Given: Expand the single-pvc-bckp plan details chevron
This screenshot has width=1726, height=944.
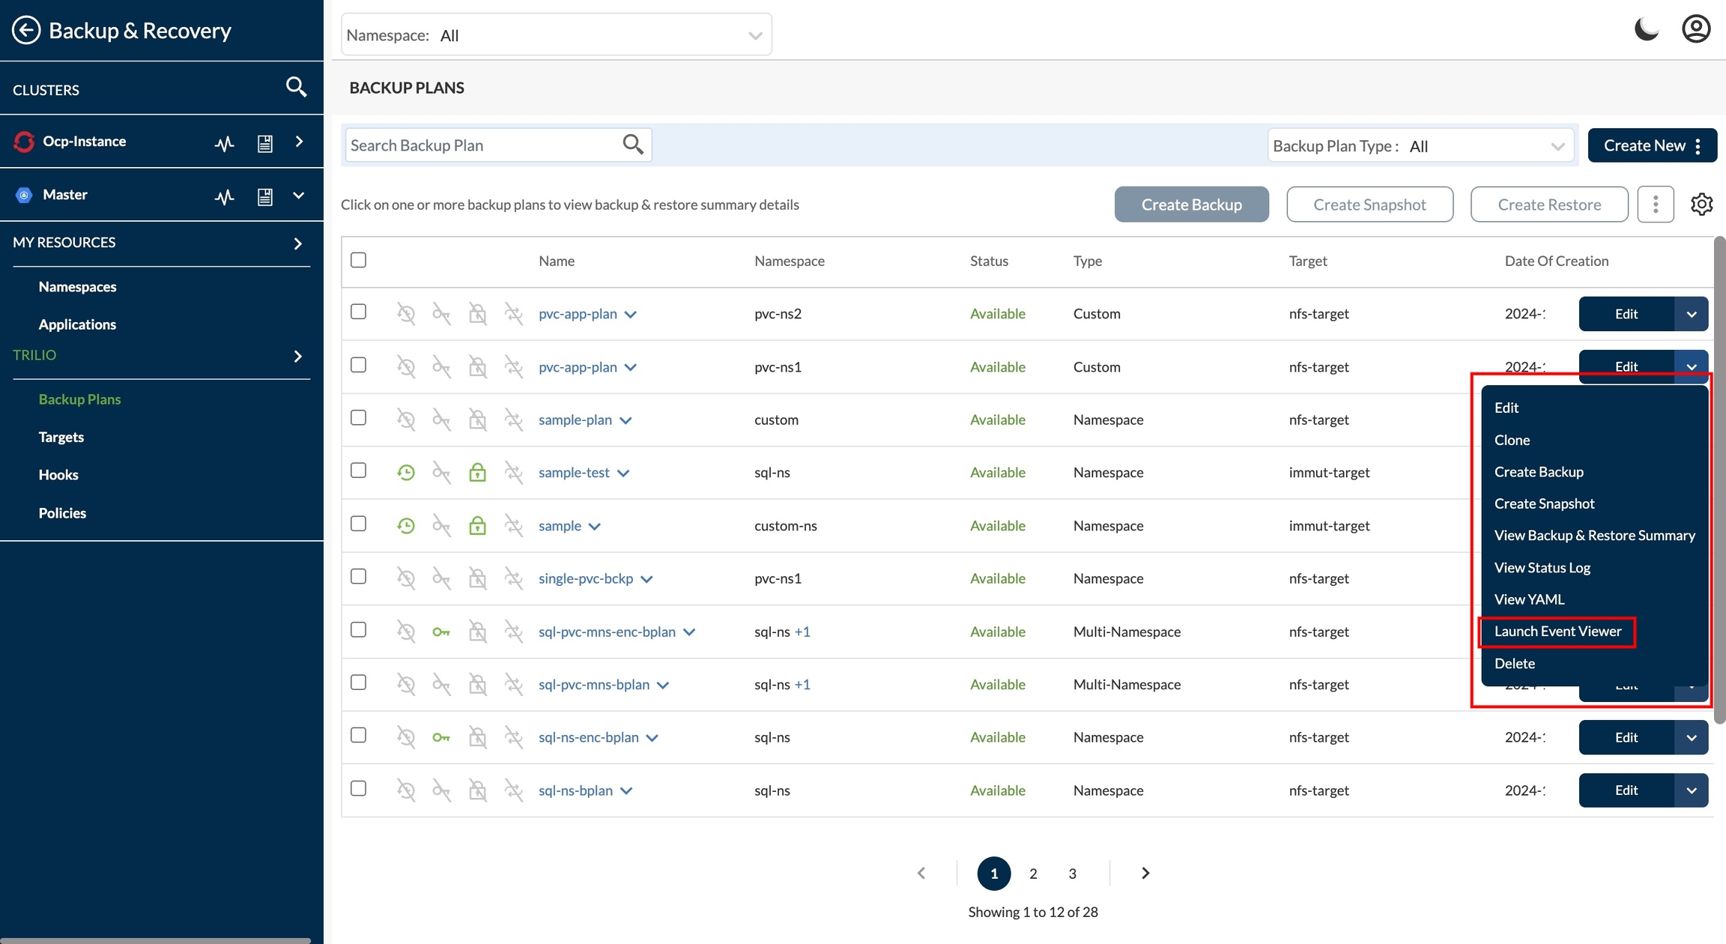Looking at the screenshot, I should point(647,579).
